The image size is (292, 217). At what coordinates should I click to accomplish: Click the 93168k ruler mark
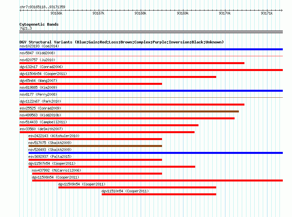click(x=140, y=13)
